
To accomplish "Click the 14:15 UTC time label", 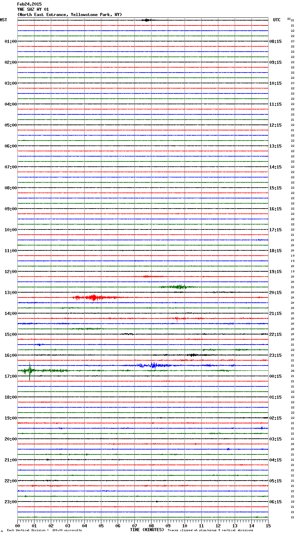I will coord(275,167).
